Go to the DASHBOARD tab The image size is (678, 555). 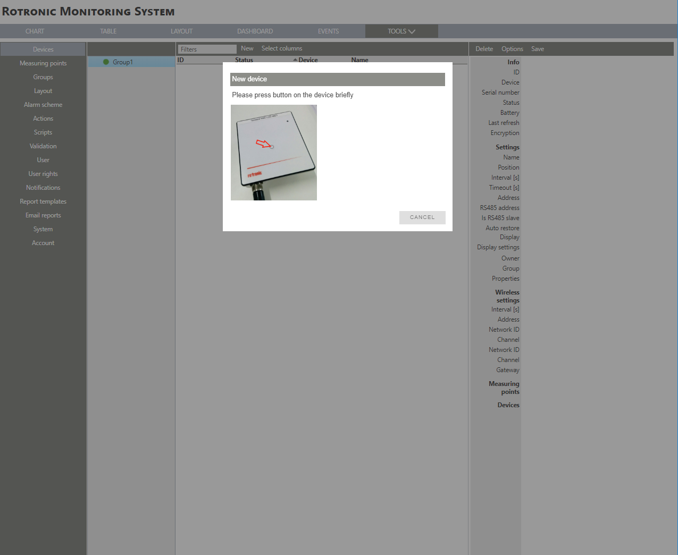255,31
